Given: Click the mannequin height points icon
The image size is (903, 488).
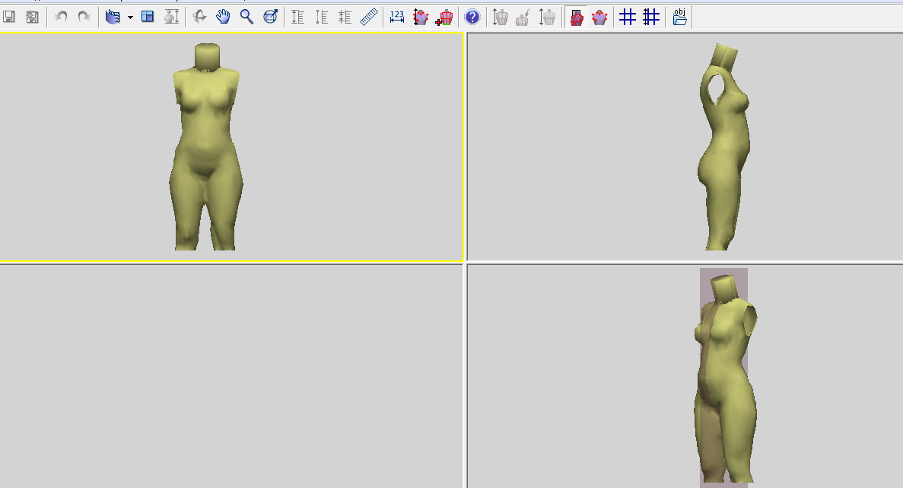Looking at the screenshot, I should [x=421, y=17].
